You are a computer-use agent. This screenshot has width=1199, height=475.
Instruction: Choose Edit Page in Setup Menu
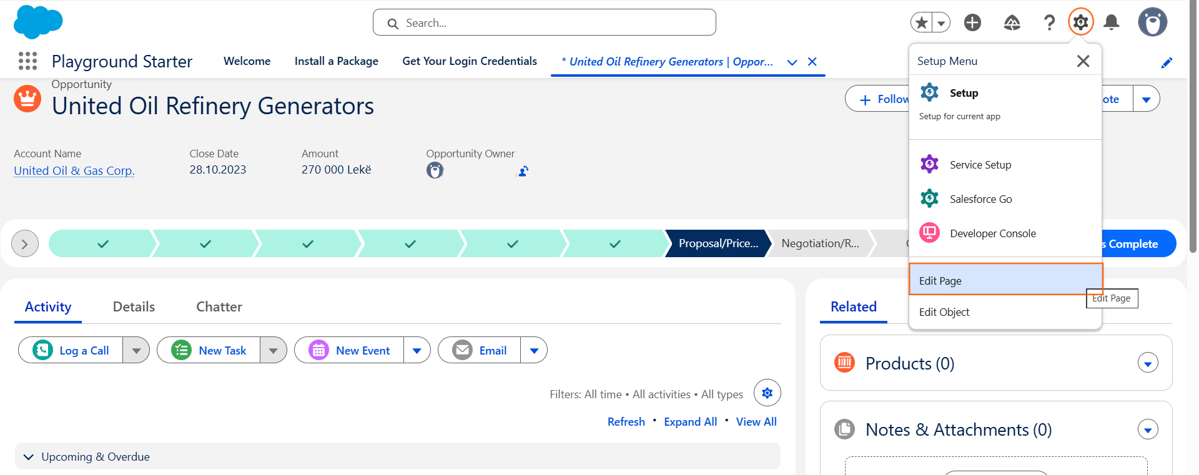(1005, 279)
